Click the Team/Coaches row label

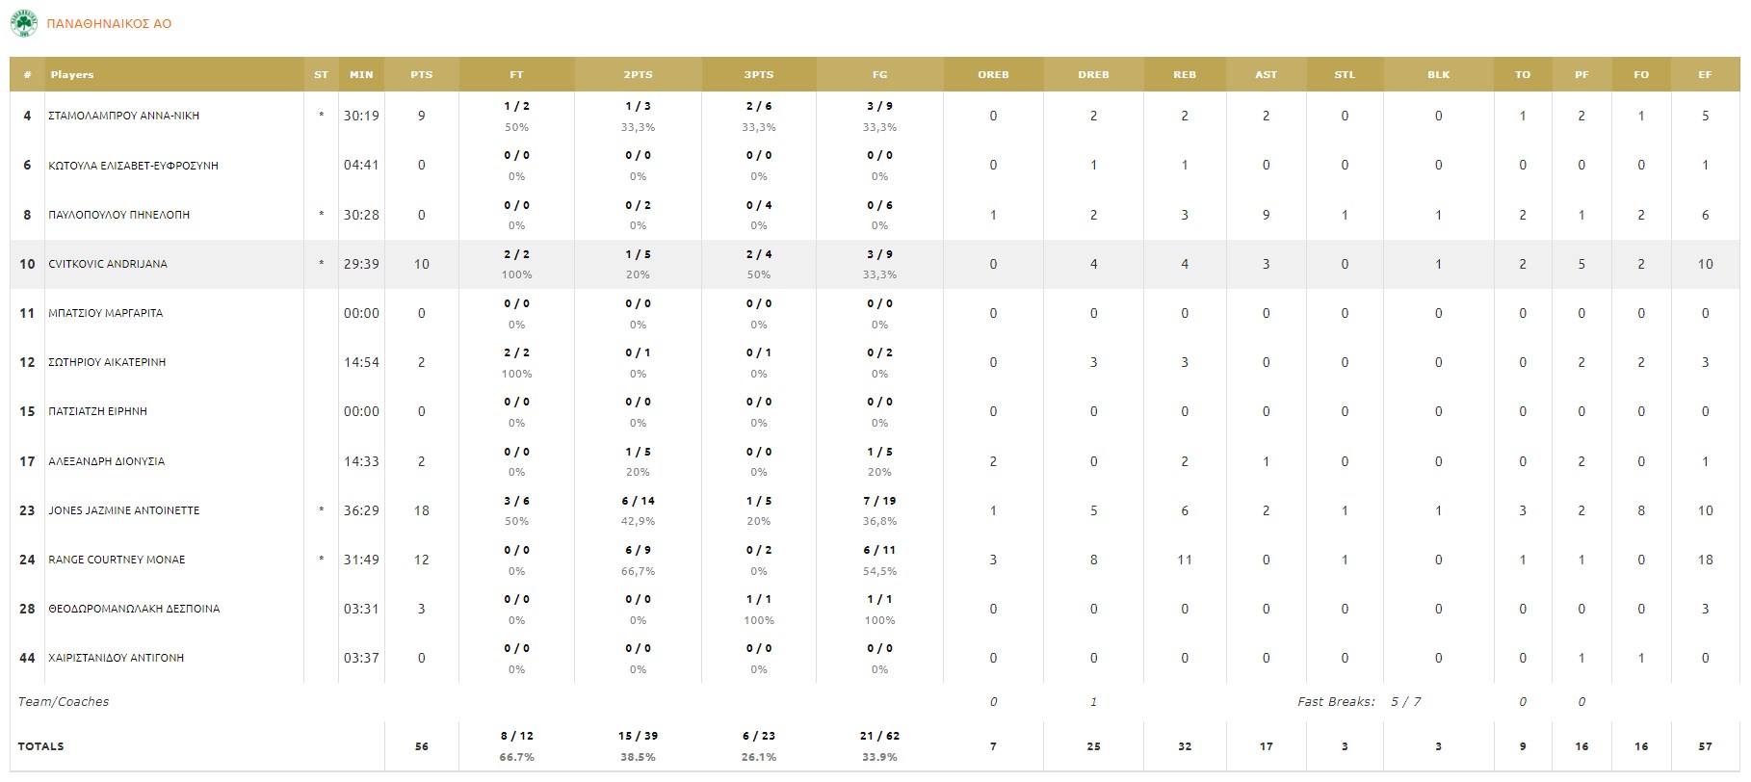click(63, 701)
